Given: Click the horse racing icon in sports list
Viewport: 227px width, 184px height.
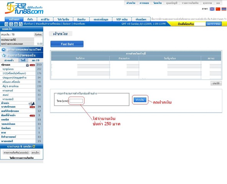Looking at the screenshot, I should 32,103.
